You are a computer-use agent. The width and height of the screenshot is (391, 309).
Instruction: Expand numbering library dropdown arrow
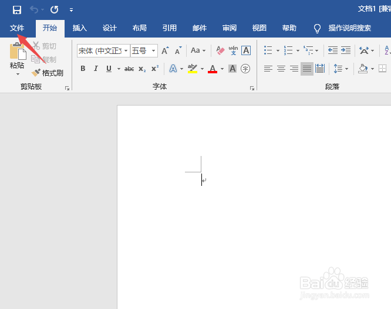point(298,50)
